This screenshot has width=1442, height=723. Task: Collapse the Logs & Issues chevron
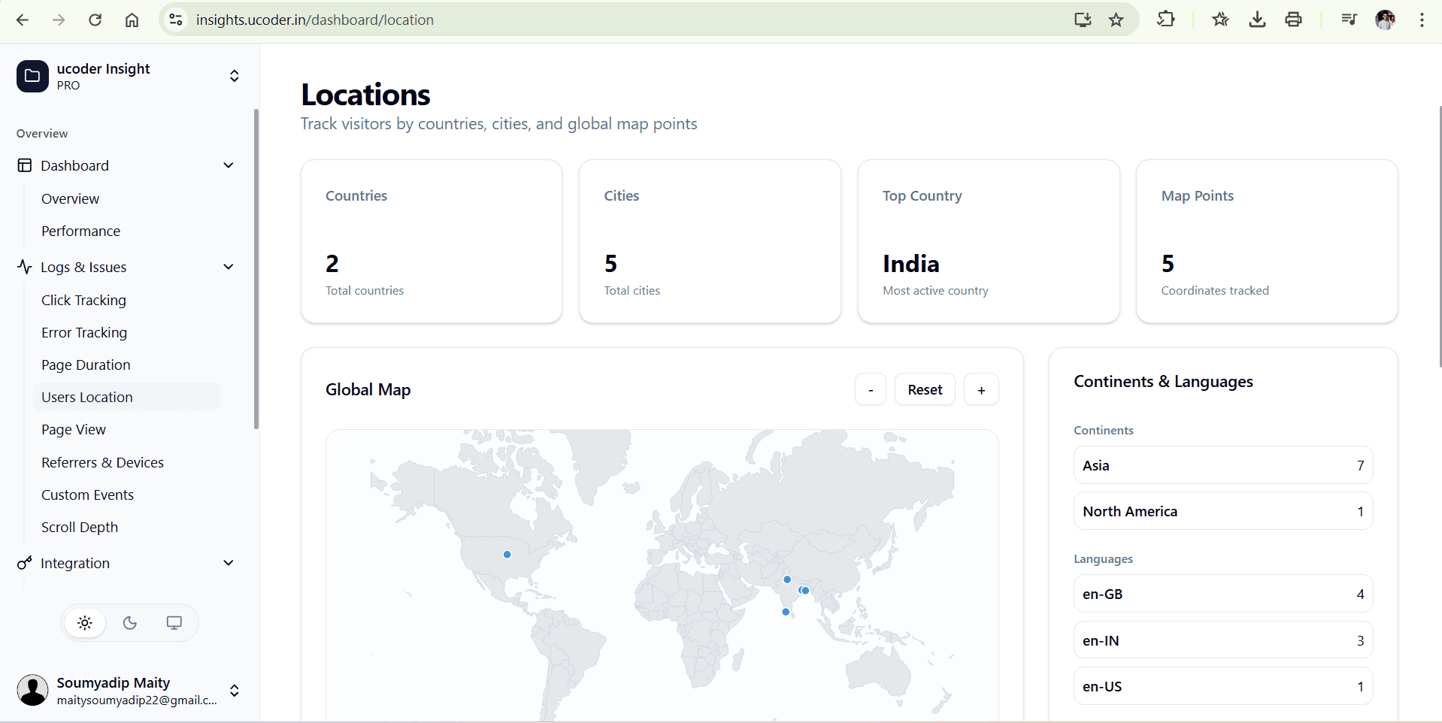(x=229, y=267)
